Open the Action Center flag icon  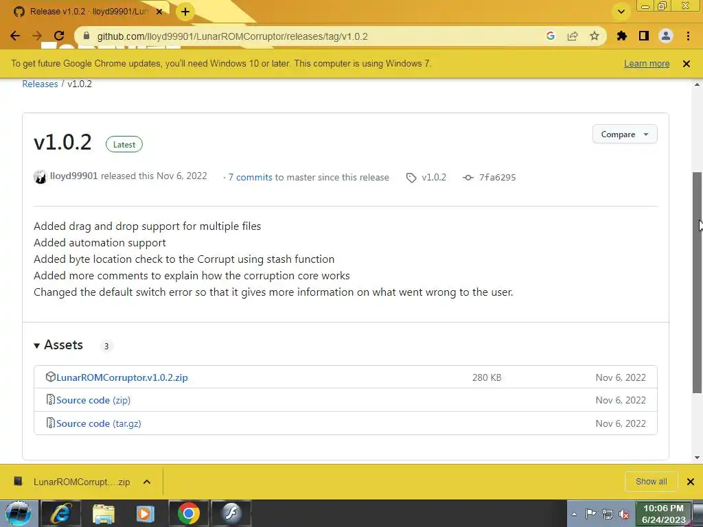(590, 514)
